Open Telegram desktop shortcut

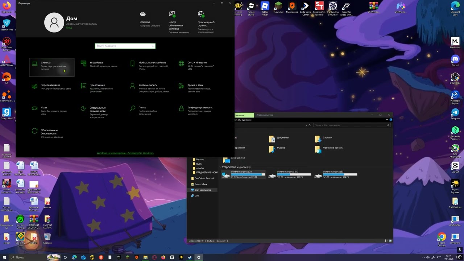[455, 113]
